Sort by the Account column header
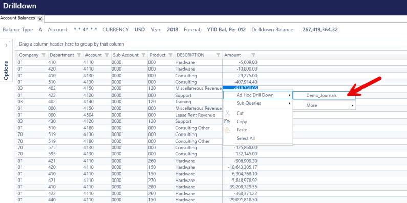407x203 pixels. (x=94, y=55)
